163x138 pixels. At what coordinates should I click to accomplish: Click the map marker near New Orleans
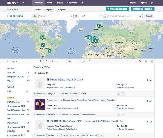click(x=50, y=51)
